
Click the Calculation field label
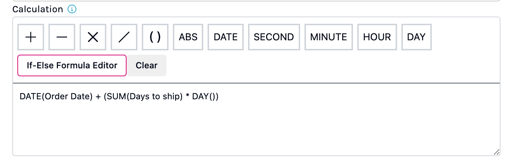(38, 9)
